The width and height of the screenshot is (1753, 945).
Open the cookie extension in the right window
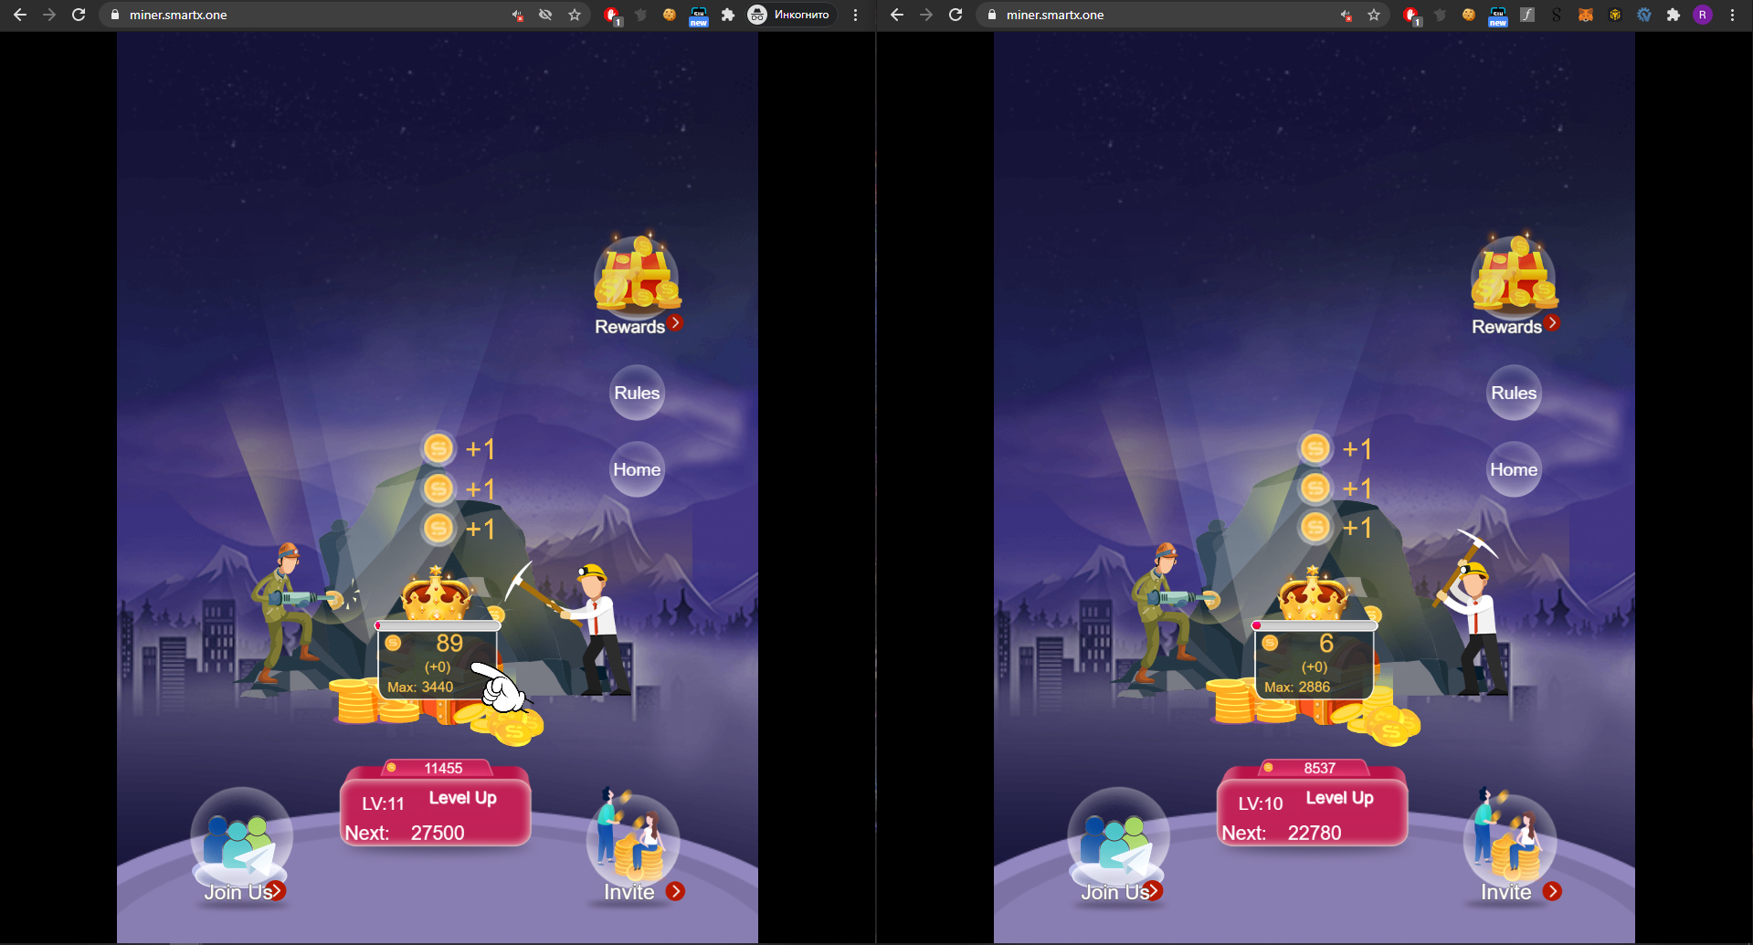[1469, 15]
